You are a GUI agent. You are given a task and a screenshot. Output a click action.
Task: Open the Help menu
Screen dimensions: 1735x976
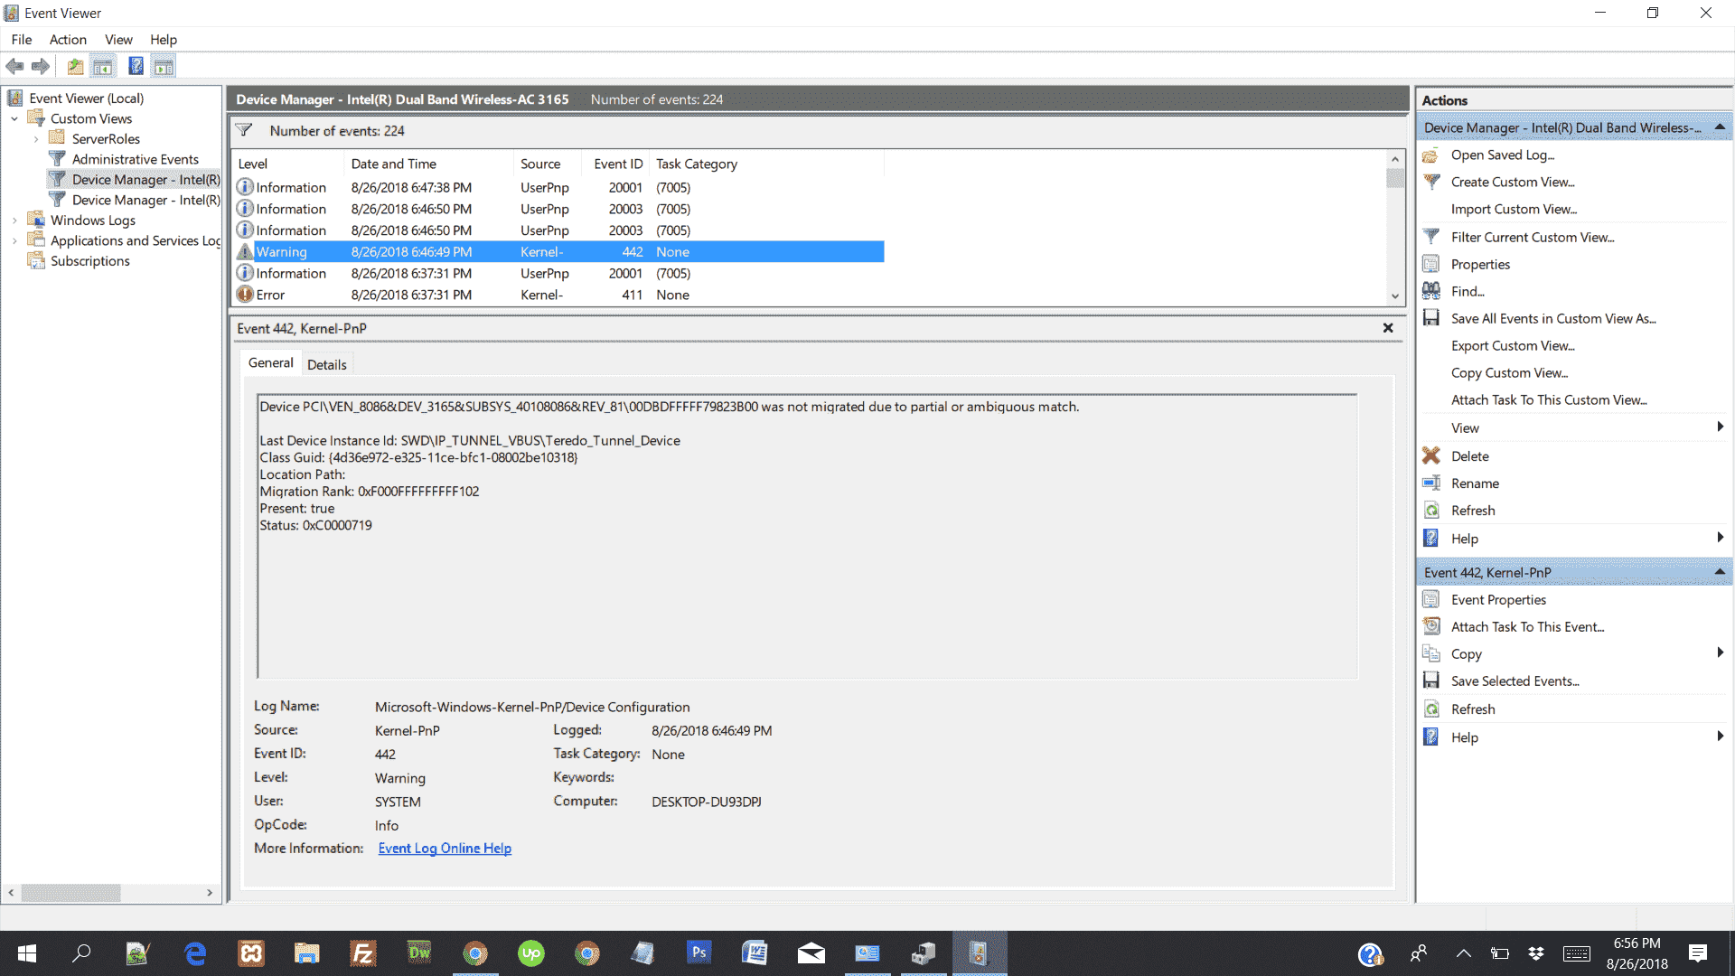click(164, 40)
